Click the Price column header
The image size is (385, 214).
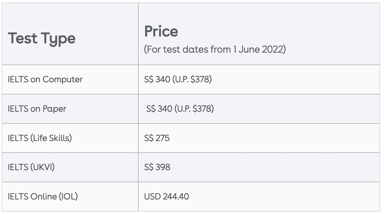click(161, 31)
